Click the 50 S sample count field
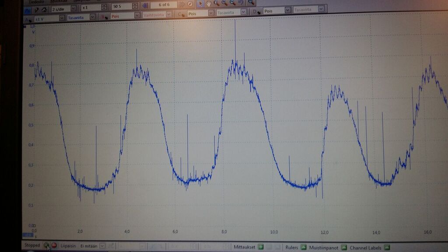This screenshot has height=252, width=448. coord(122,6)
